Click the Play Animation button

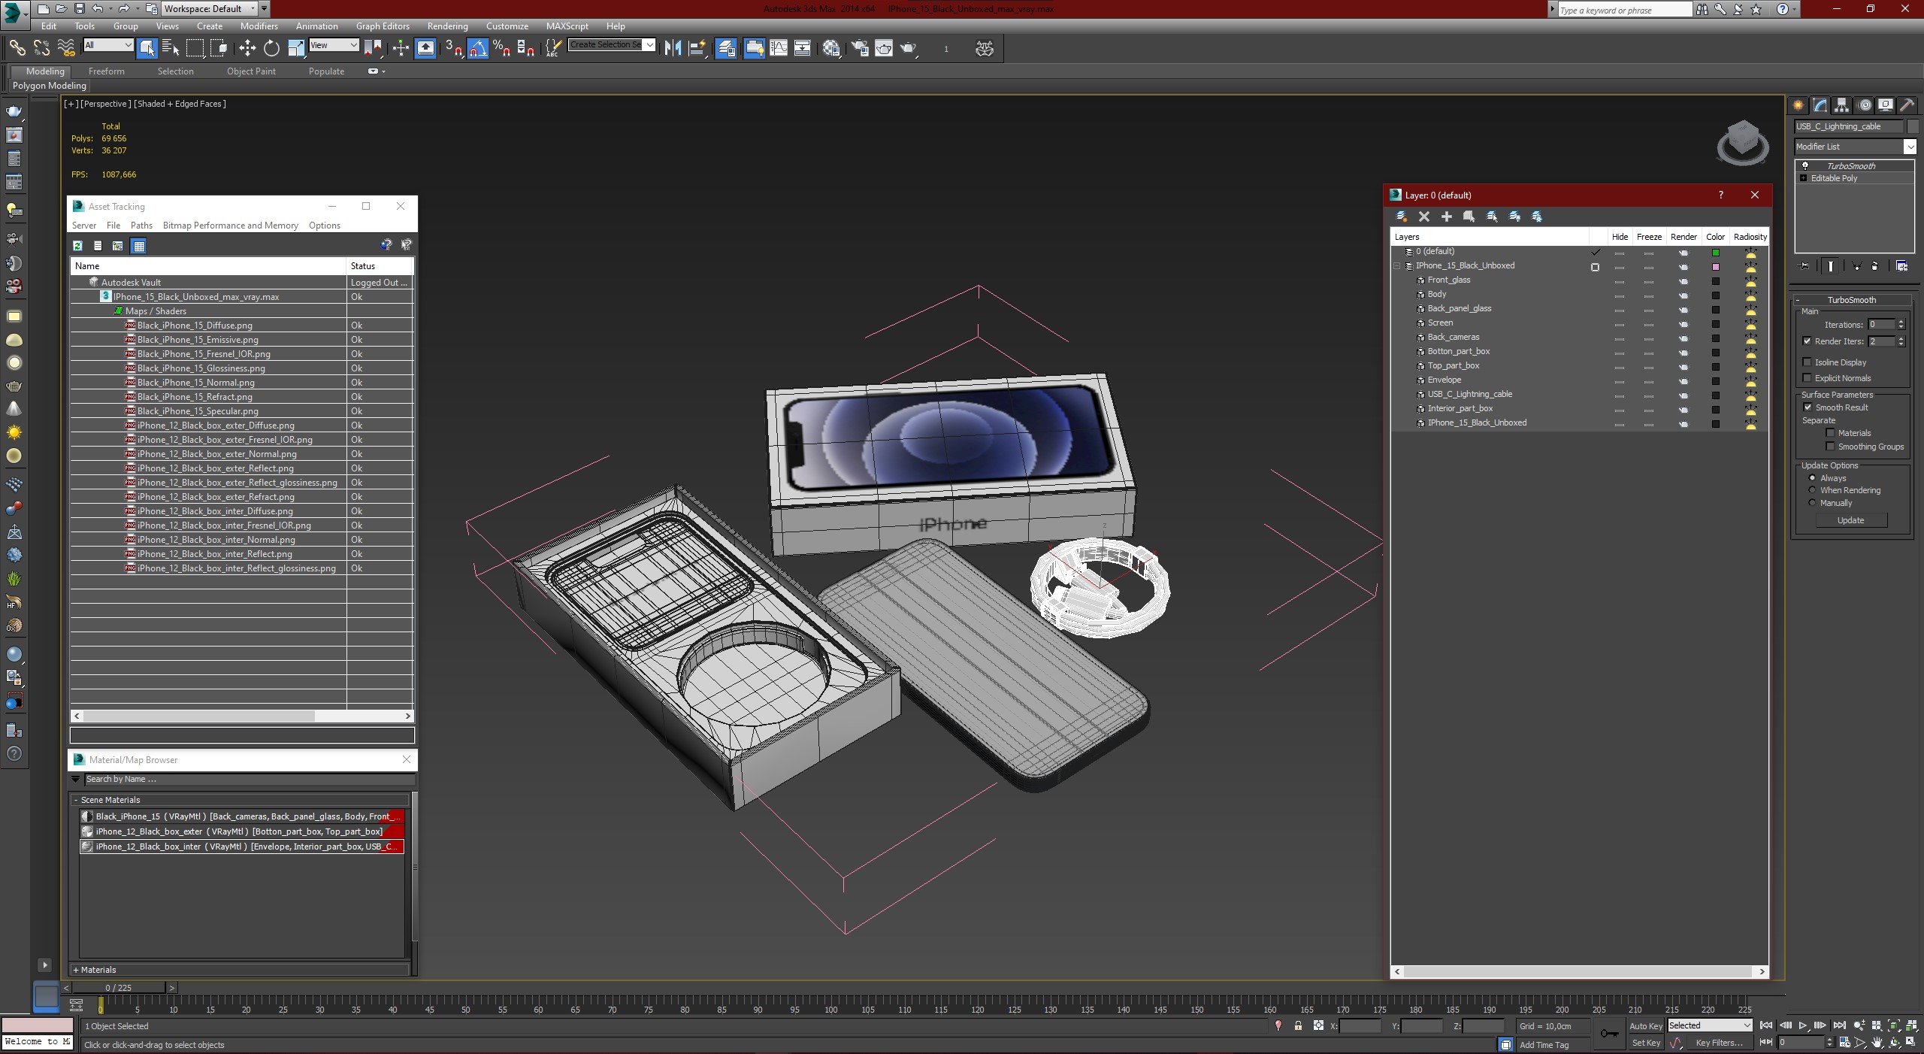click(x=1802, y=1025)
